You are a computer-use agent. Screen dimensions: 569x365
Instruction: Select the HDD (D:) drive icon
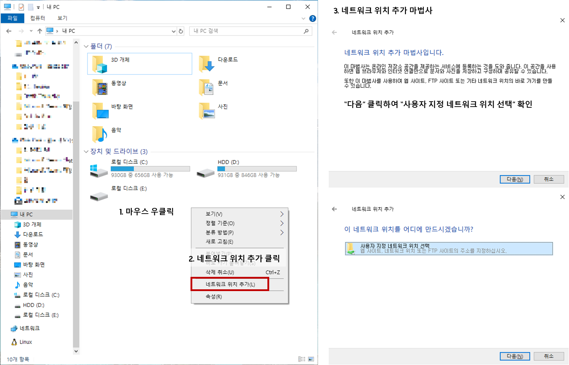[206, 173]
